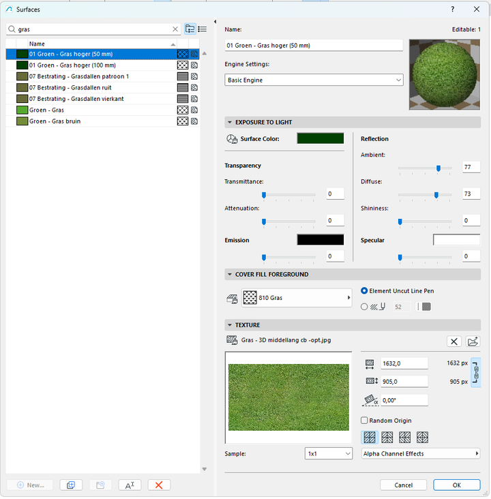Click fill pattern icon of Groen - Gras
The image size is (491, 499).
click(x=183, y=110)
